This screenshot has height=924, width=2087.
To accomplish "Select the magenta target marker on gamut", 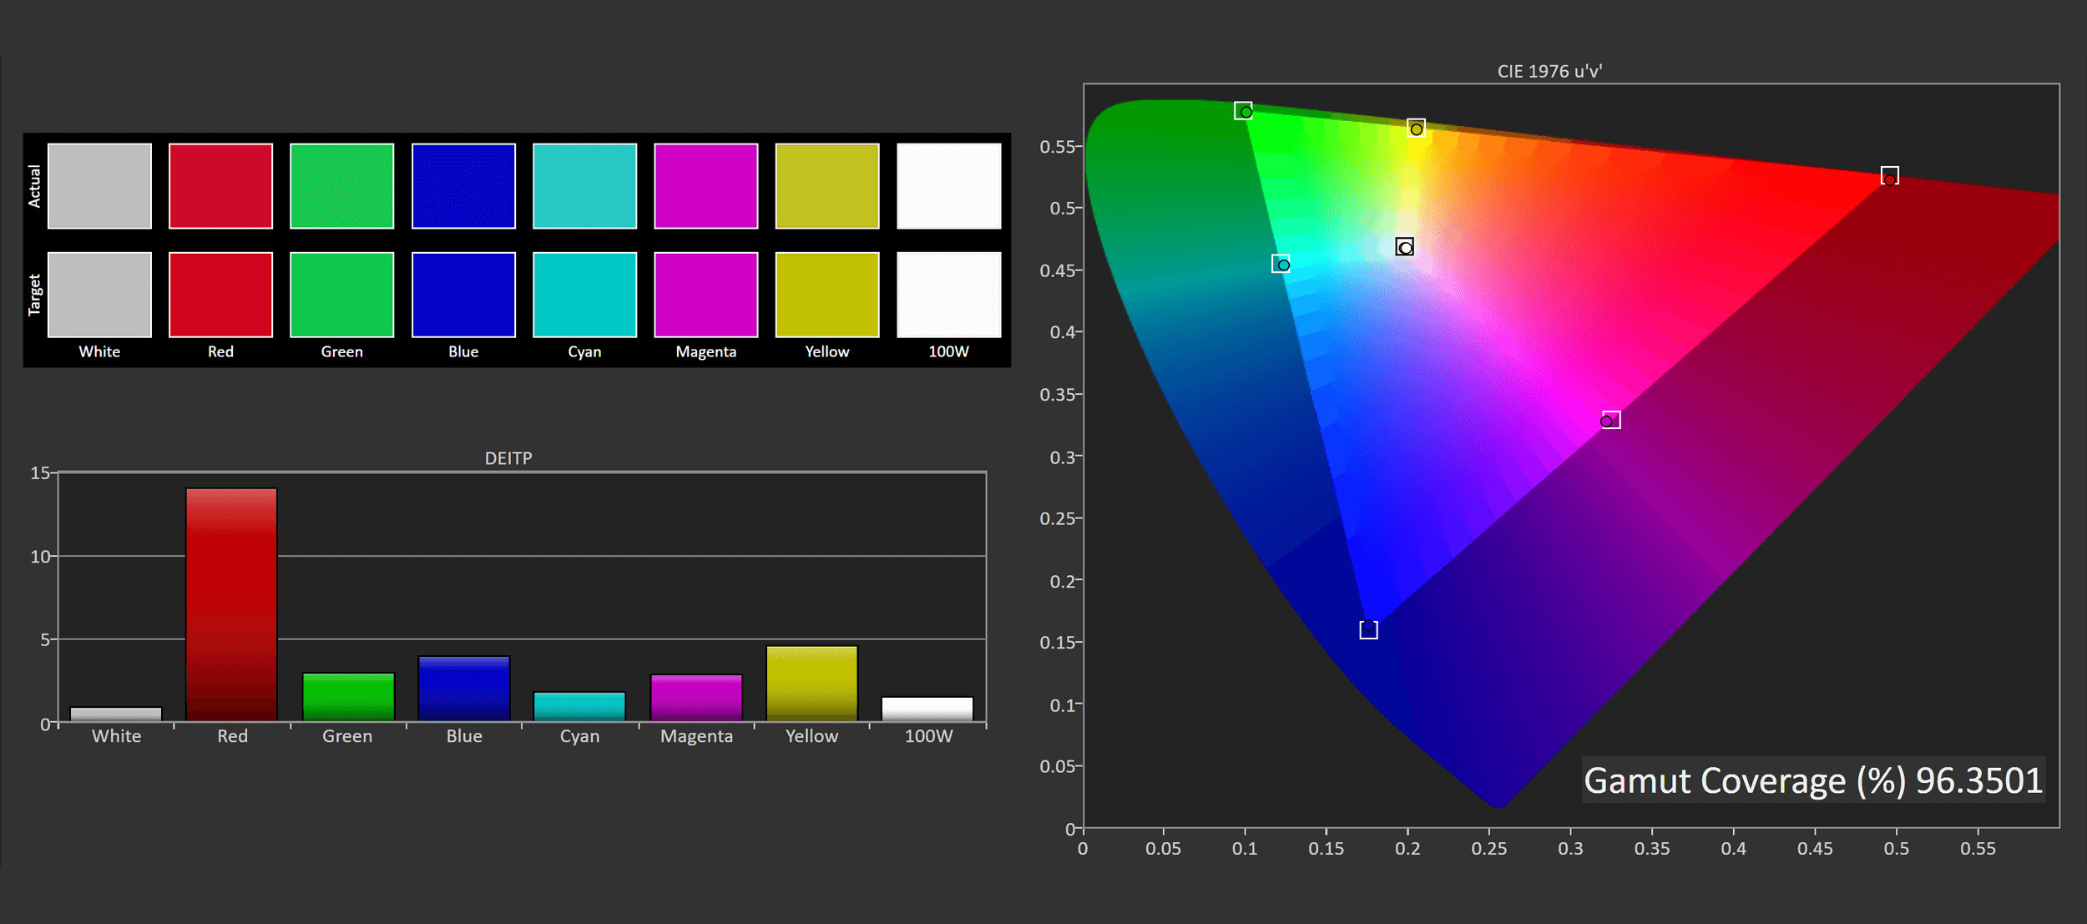I will (x=1611, y=420).
